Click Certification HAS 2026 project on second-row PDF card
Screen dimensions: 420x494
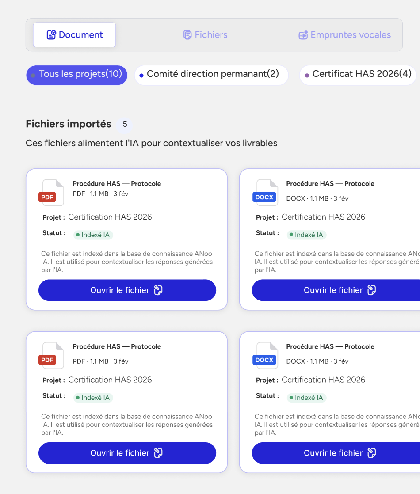pyautogui.click(x=110, y=380)
